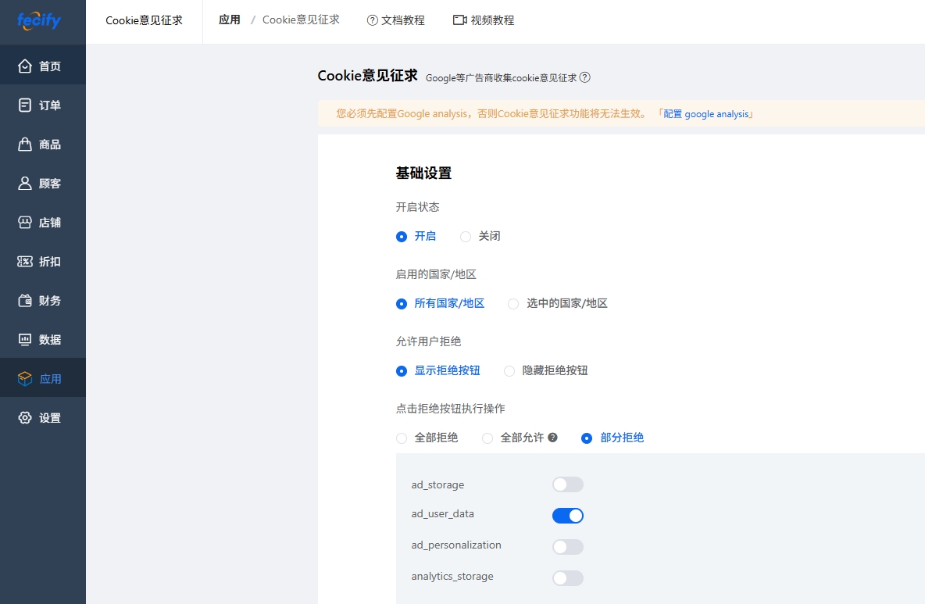Choose 选中的国家/地区 option
This screenshot has width=925, height=604.
(x=513, y=303)
